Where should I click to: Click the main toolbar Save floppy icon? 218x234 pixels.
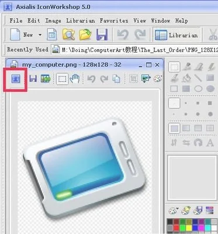tap(102, 35)
